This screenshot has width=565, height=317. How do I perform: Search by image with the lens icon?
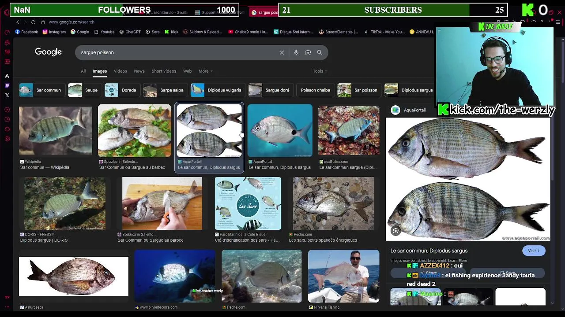(x=308, y=52)
